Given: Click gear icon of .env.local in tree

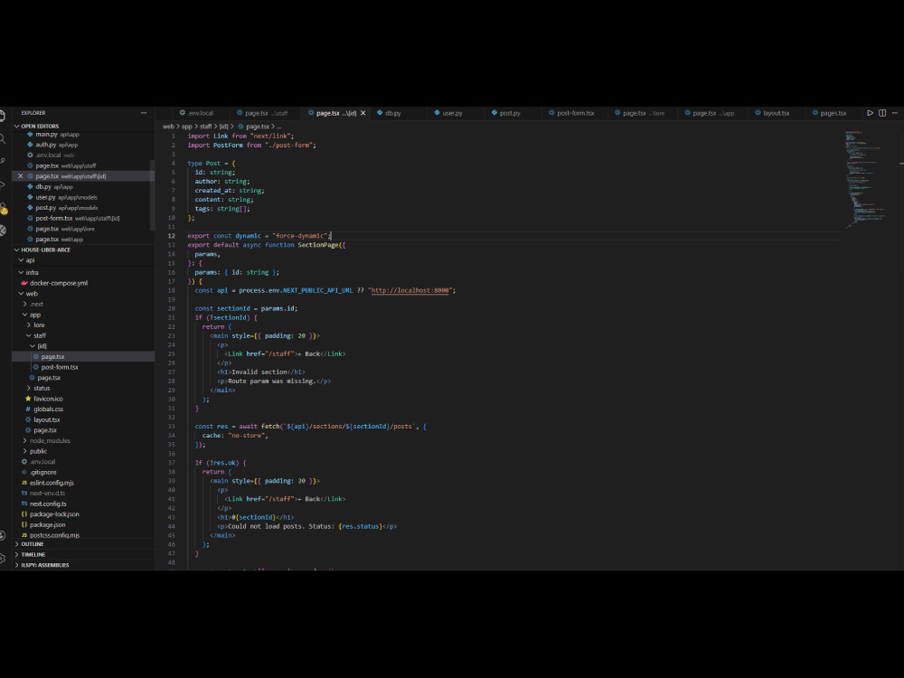Looking at the screenshot, I should point(24,462).
